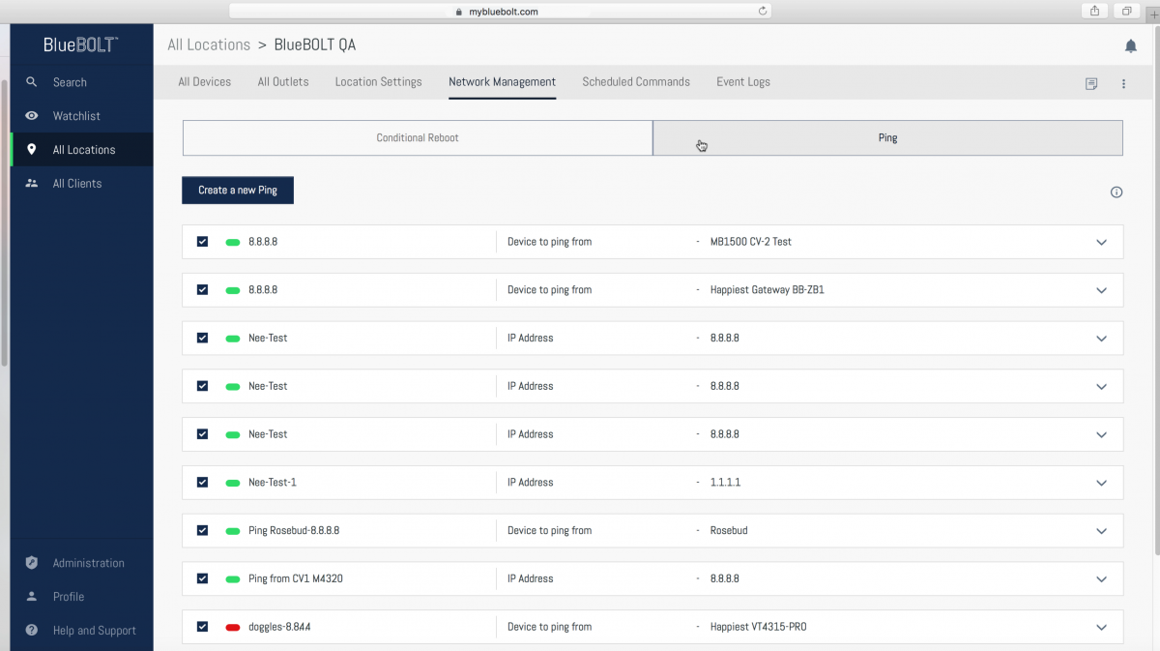Open Search from the sidebar
This screenshot has height=651, width=1160.
pyautogui.click(x=68, y=82)
